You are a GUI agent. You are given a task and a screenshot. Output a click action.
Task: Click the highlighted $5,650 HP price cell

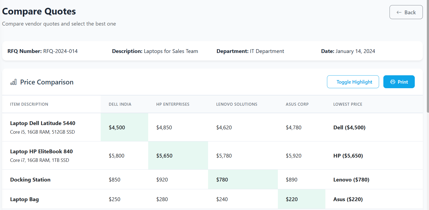click(178, 155)
